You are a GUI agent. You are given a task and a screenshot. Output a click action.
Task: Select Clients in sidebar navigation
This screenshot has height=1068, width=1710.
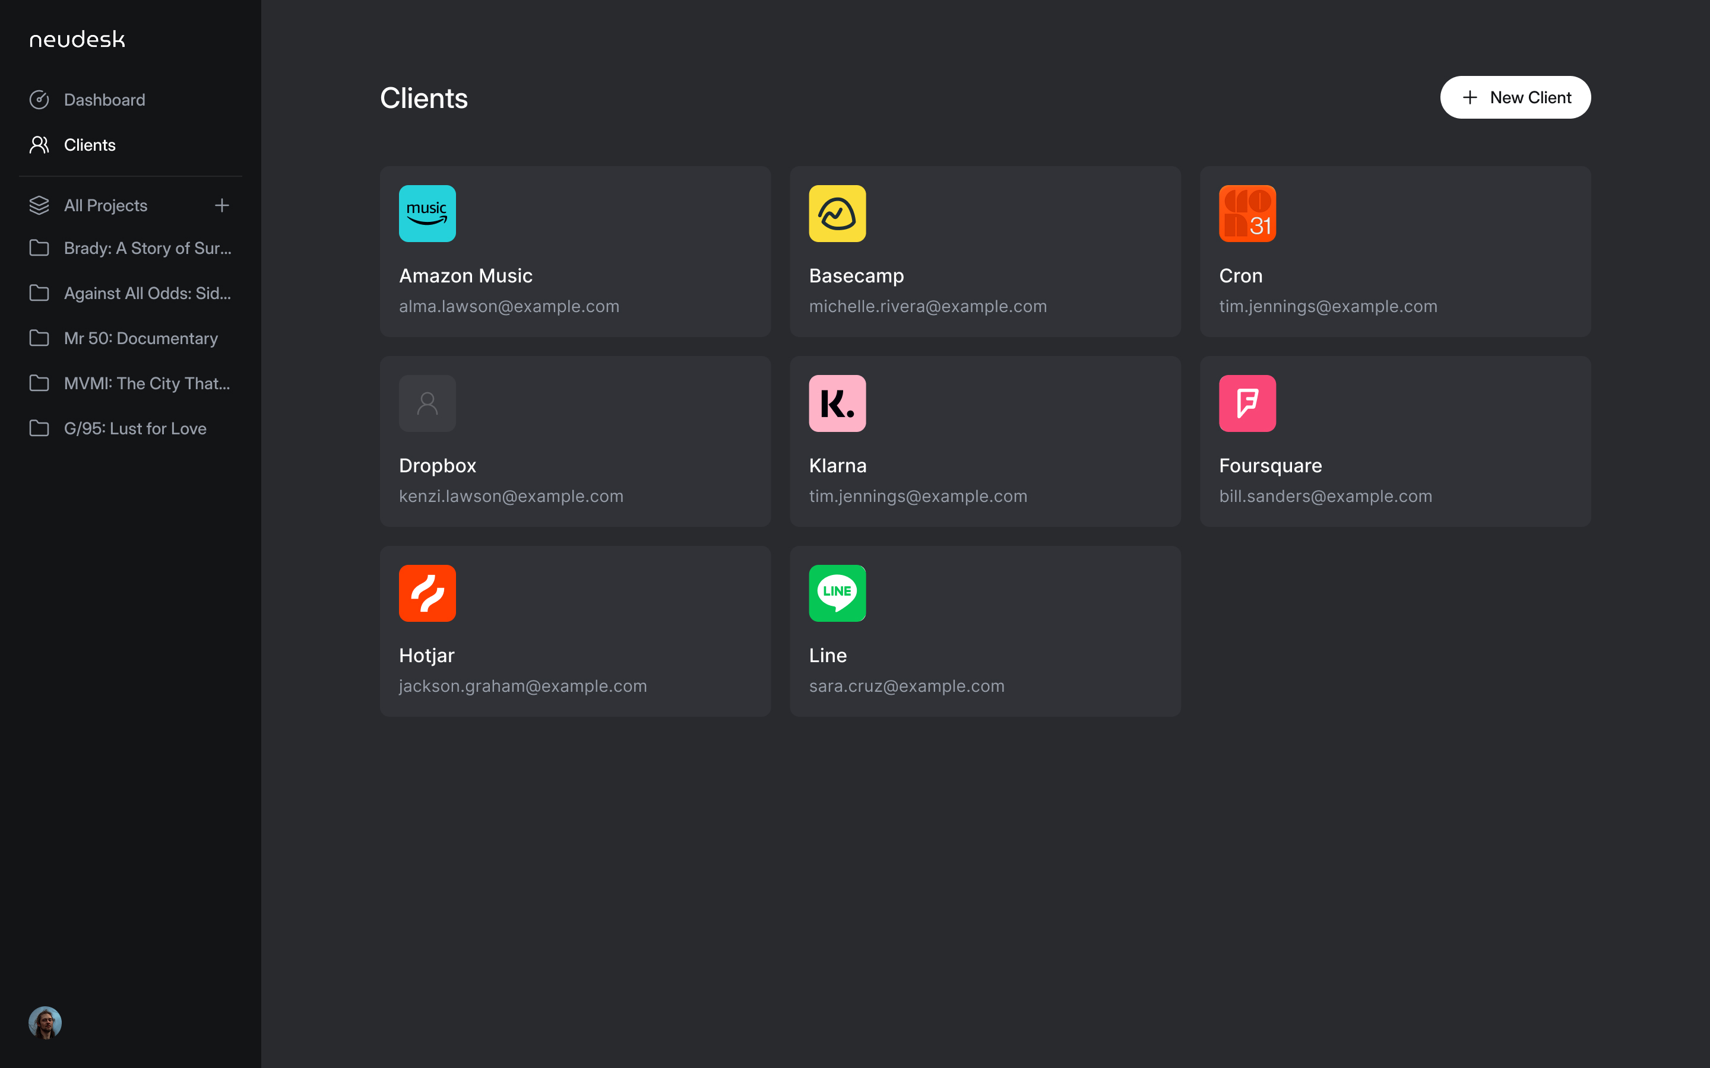click(90, 145)
